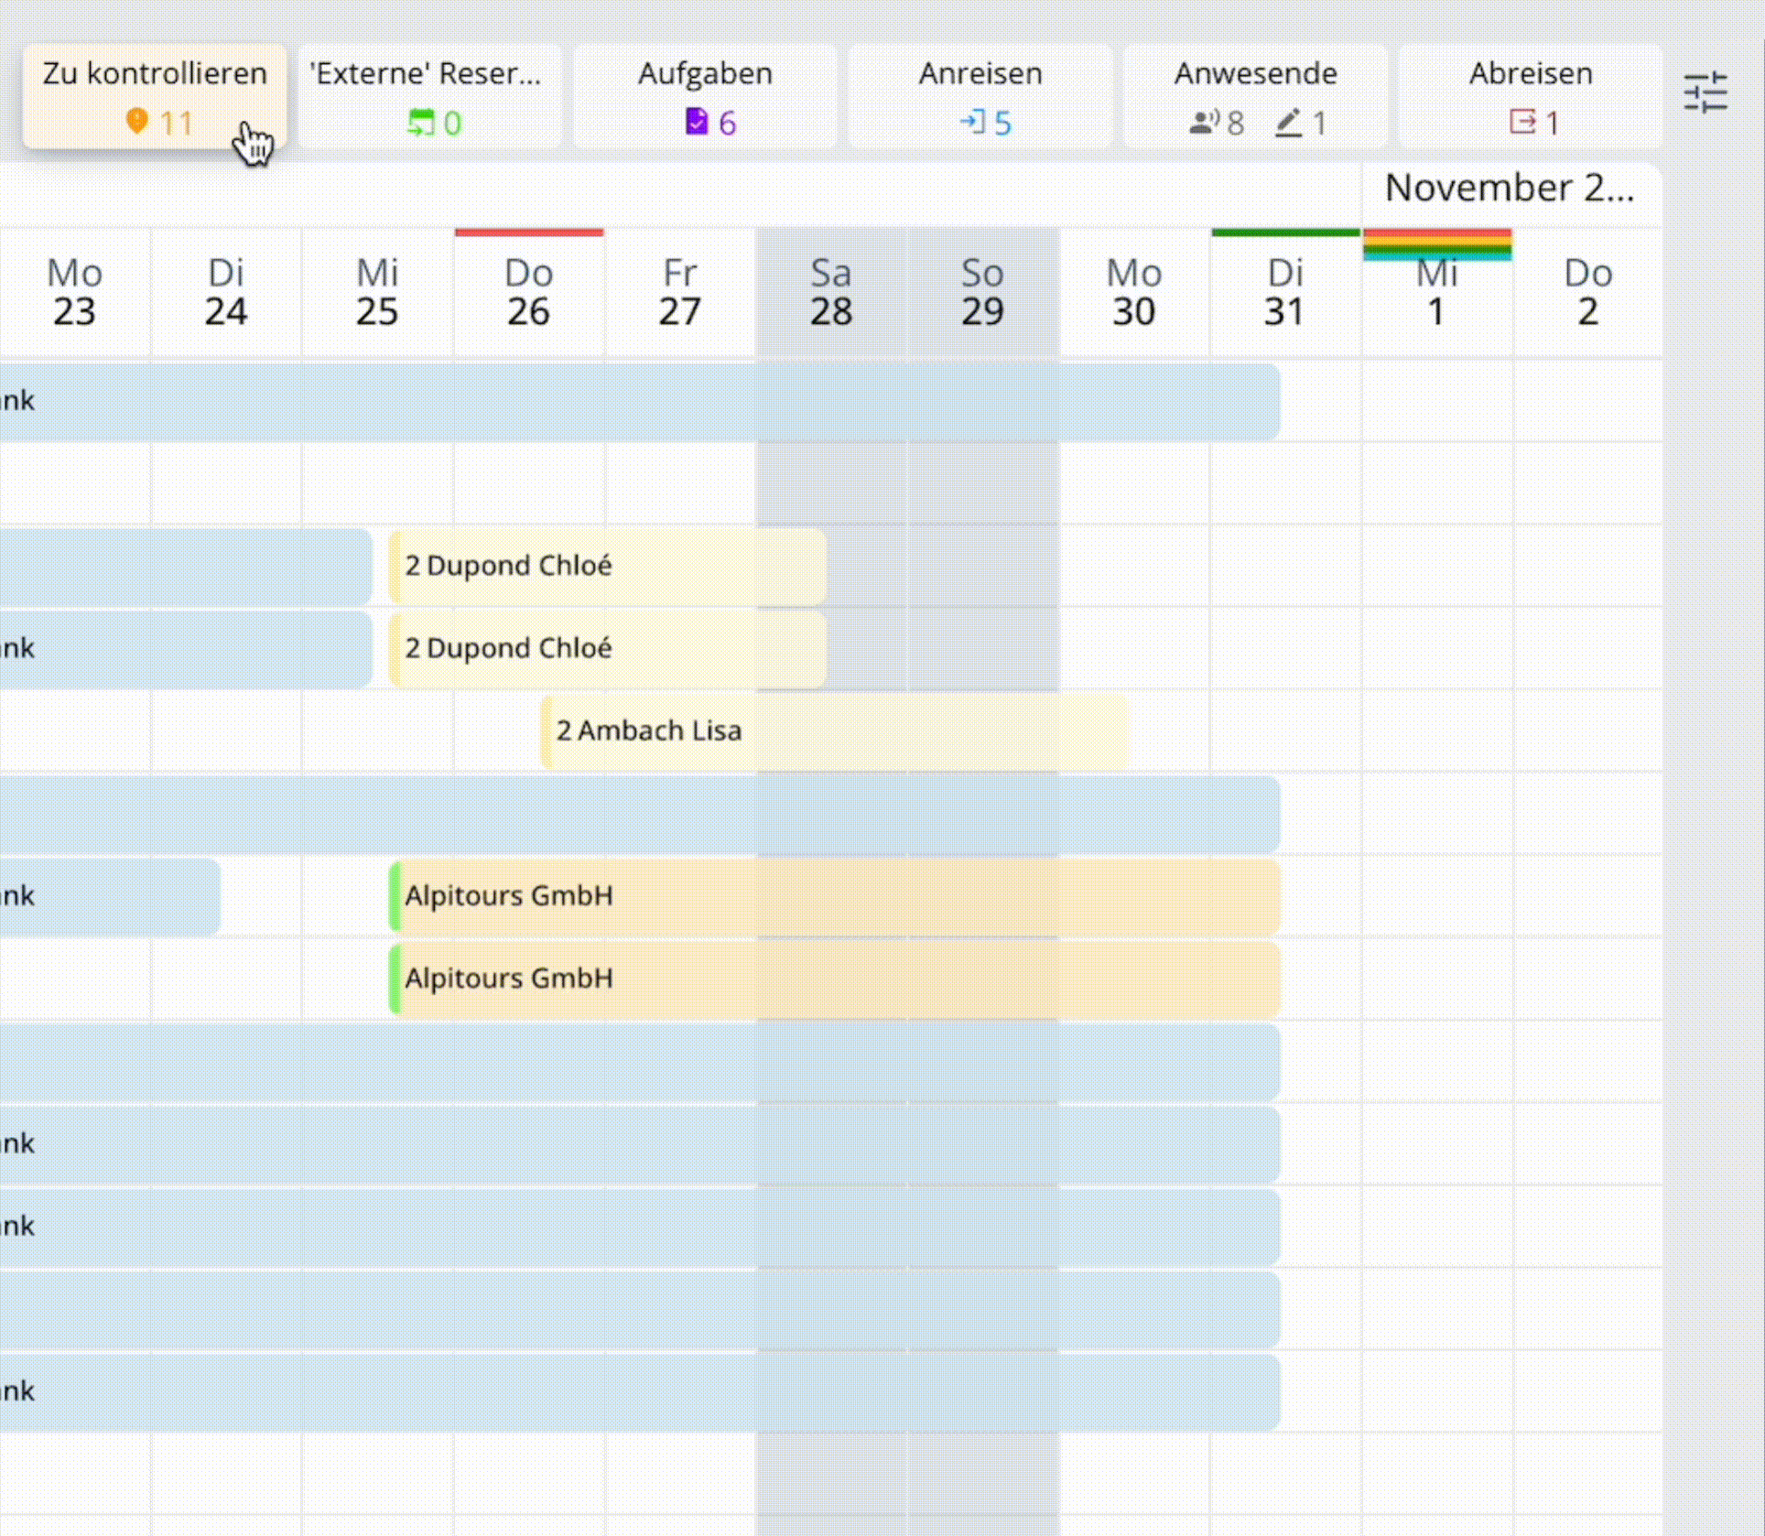This screenshot has width=1765, height=1536.
Task: Open the Abreisen card
Action: pos(1530,75)
